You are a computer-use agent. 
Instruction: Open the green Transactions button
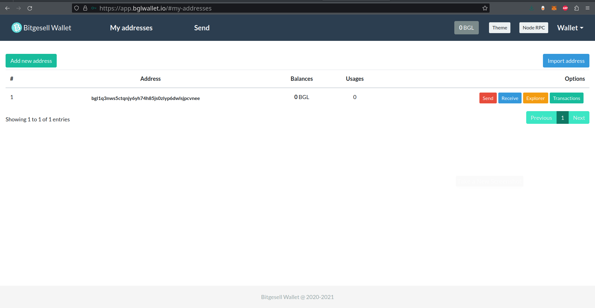pos(566,98)
